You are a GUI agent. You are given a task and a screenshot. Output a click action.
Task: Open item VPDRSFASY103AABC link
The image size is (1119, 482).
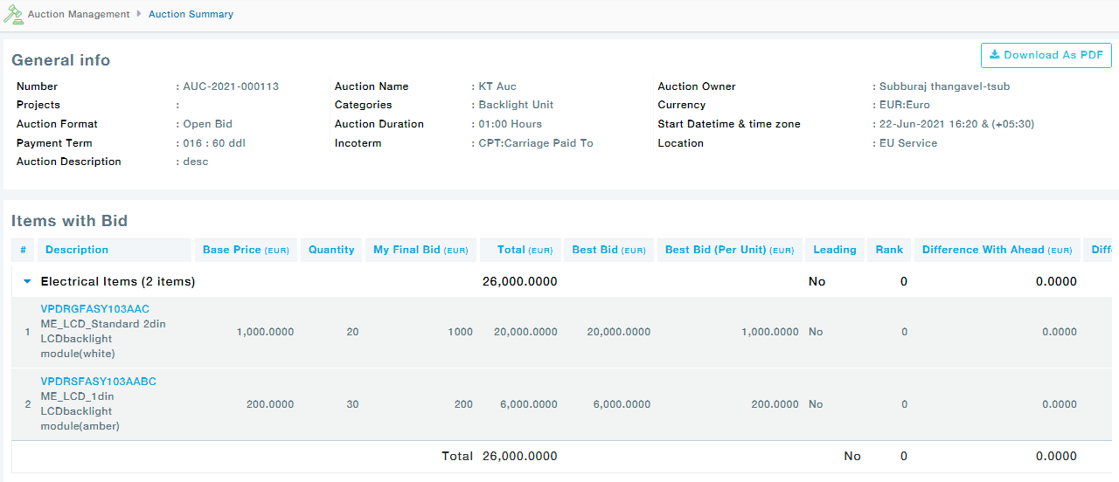click(99, 382)
